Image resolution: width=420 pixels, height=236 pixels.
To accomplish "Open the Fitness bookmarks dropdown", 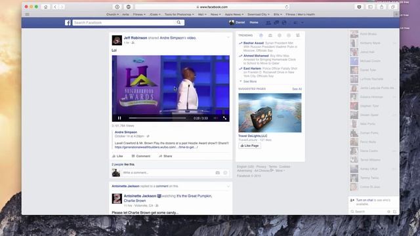I will click(139, 14).
